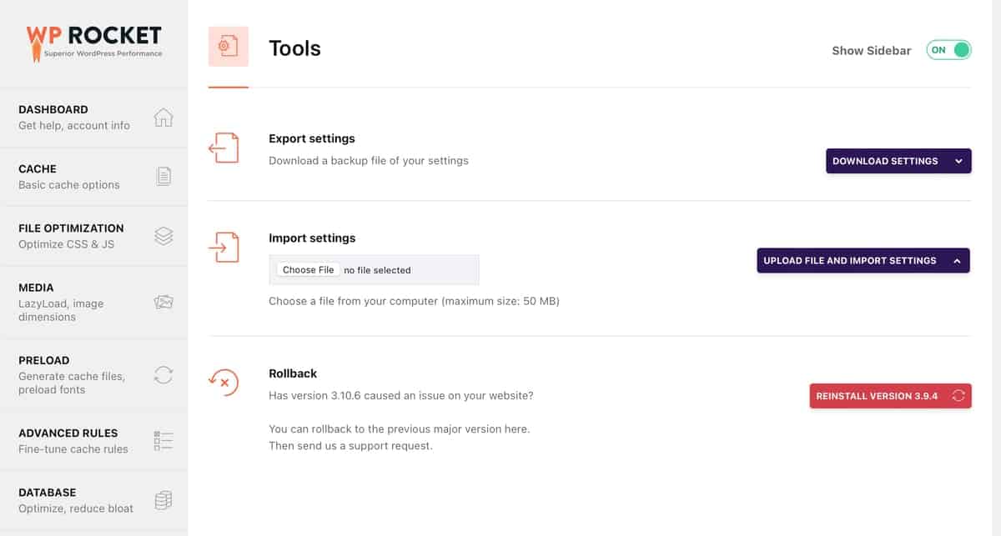Click Reinstall Version 3.9.4 button

pos(891,396)
